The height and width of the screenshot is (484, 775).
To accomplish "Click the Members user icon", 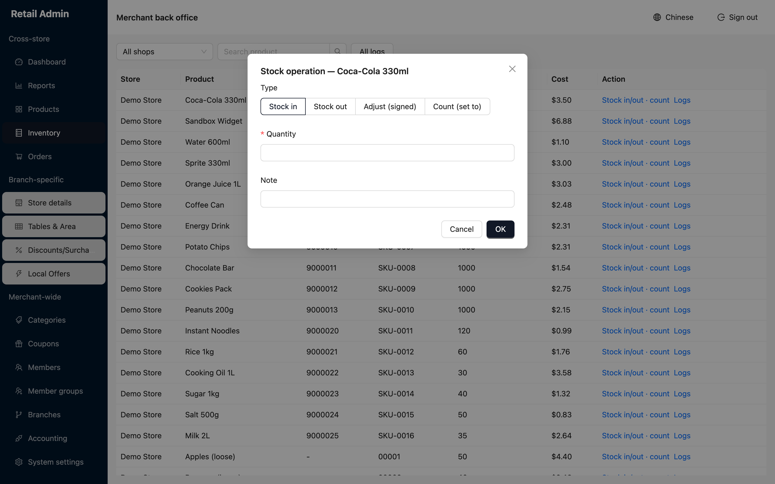I will pos(19,367).
